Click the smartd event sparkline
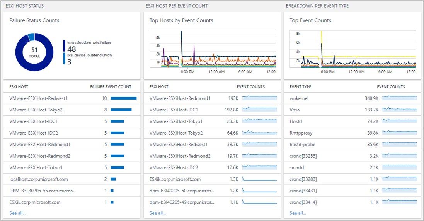The height and width of the screenshot is (221, 424). click(400, 167)
